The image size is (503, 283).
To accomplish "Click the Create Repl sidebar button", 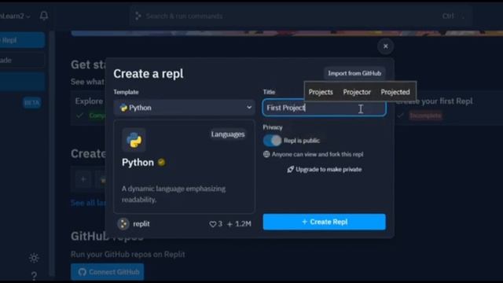I will tap(22, 40).
